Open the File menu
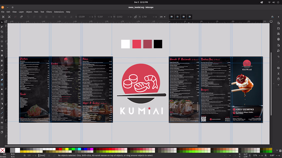Viewport: 282px width, 158px height. coord(3,12)
